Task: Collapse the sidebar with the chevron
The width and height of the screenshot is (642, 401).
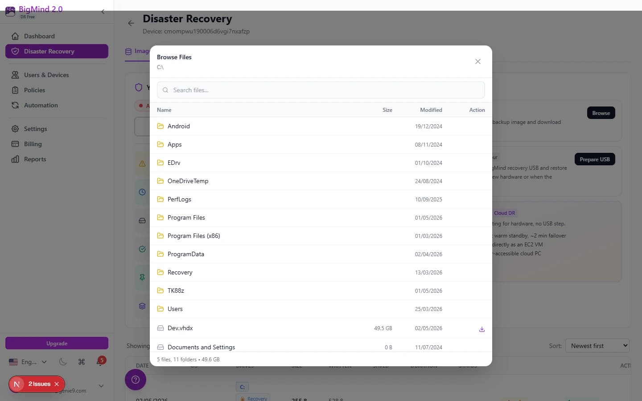Action: pos(103,12)
